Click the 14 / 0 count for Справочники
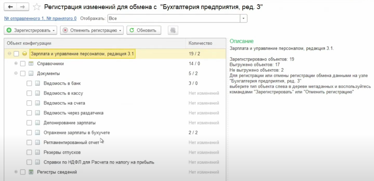This screenshot has height=181, width=374. [x=194, y=64]
